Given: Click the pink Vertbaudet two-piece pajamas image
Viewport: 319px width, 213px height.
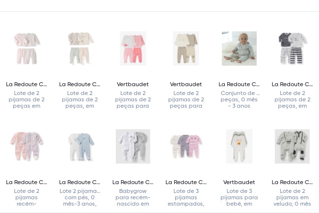Looking at the screenshot, I should tap(133, 48).
